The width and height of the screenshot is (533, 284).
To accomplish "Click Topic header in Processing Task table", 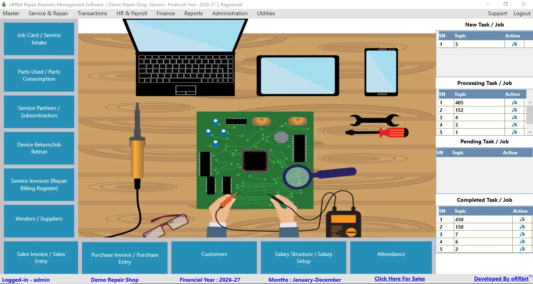I will point(460,94).
